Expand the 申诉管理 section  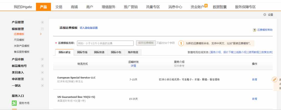(42, 79)
